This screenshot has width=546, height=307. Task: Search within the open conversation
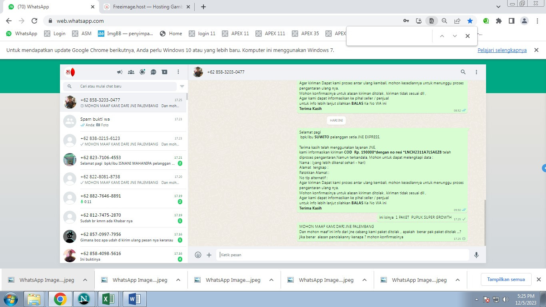(x=463, y=72)
